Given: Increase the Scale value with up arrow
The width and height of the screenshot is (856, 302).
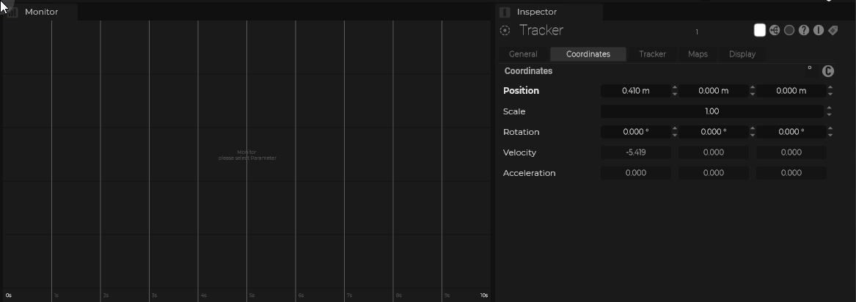Looking at the screenshot, I should coord(830,108).
